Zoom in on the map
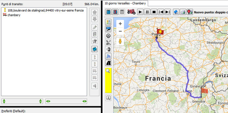This screenshot has height=113, width=228. [x=120, y=24]
